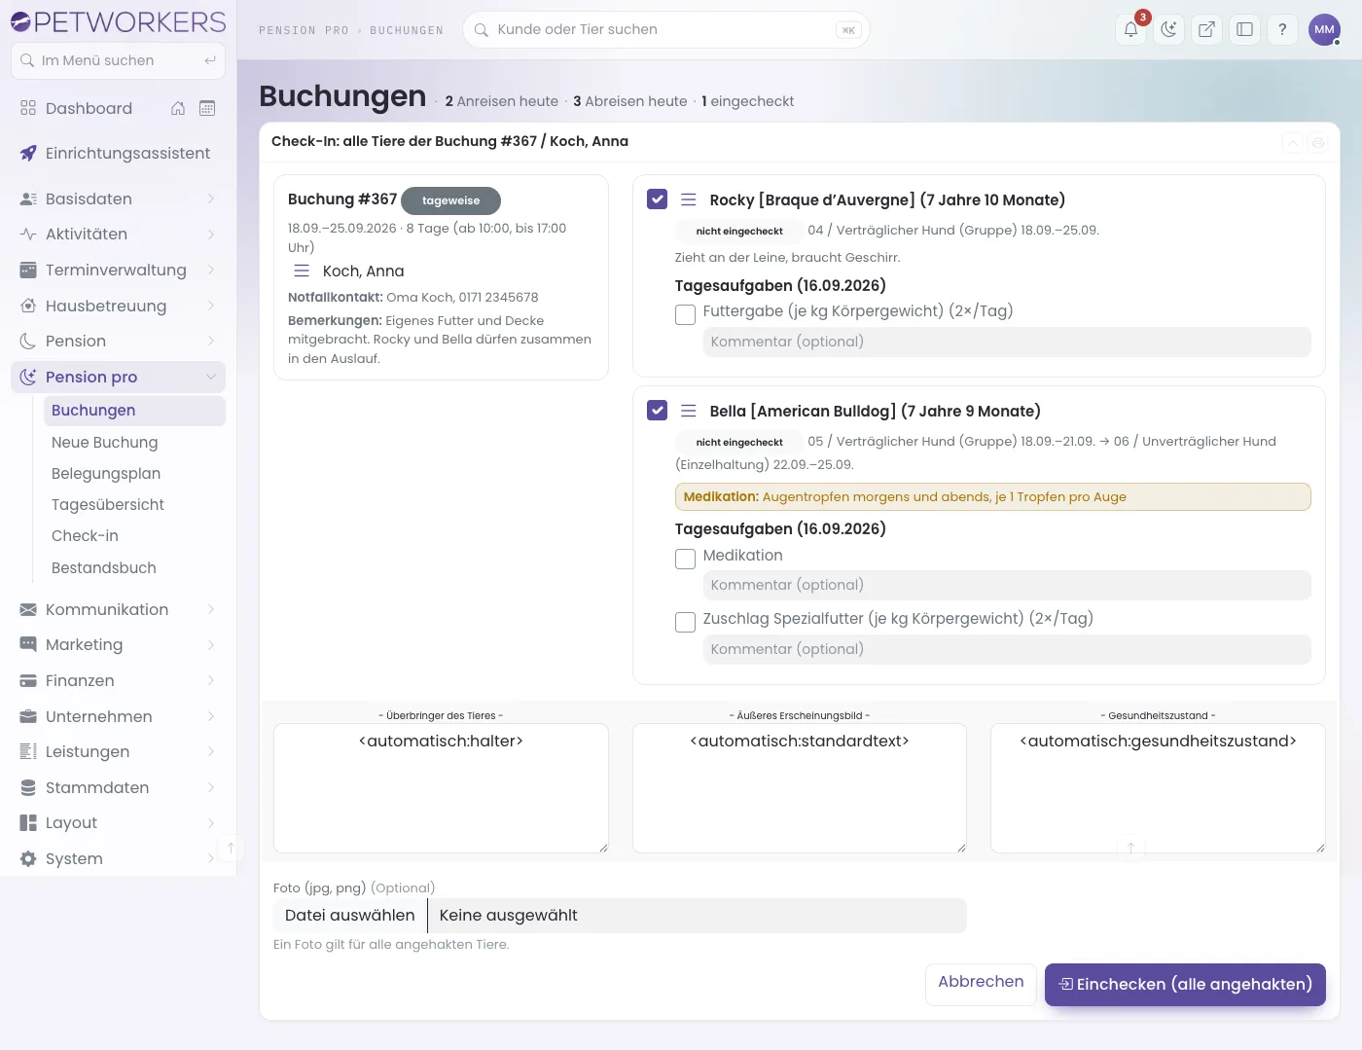Cancel with the Abbrechen button

tap(981, 983)
